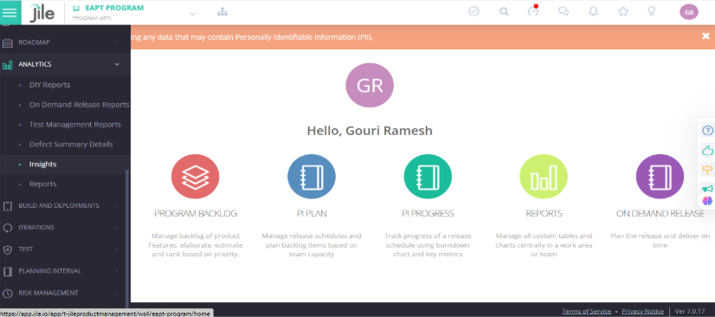Click the PI PLAN label

click(312, 213)
